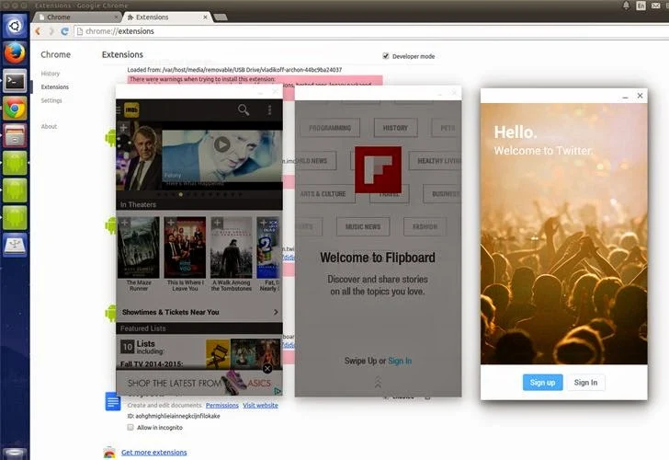The width and height of the screenshot is (669, 460).
Task: Open the IMDb overflow menu (three dots)
Action: (269, 110)
